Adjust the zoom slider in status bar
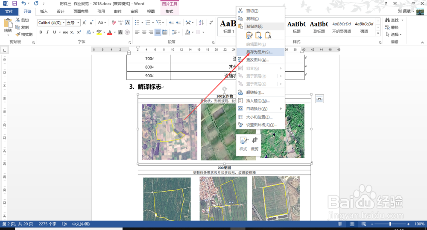 [390, 224]
